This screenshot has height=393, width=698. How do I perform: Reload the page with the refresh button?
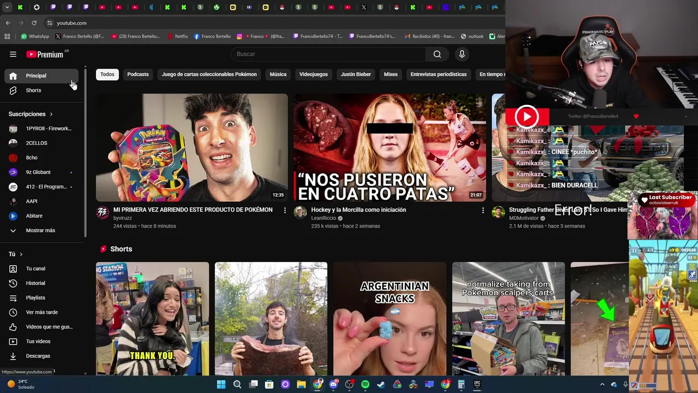click(34, 23)
